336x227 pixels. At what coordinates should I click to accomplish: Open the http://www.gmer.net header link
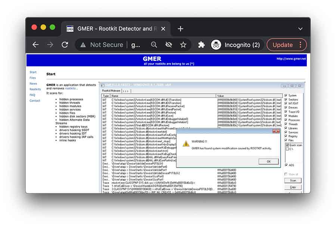(291, 59)
